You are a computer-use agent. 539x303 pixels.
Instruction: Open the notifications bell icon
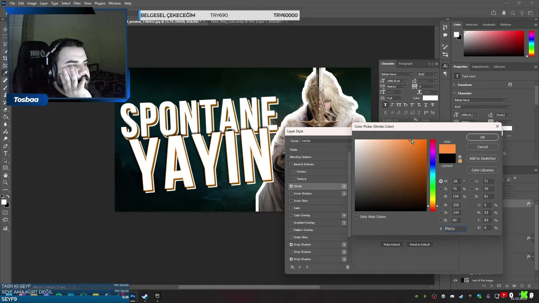click(x=504, y=13)
